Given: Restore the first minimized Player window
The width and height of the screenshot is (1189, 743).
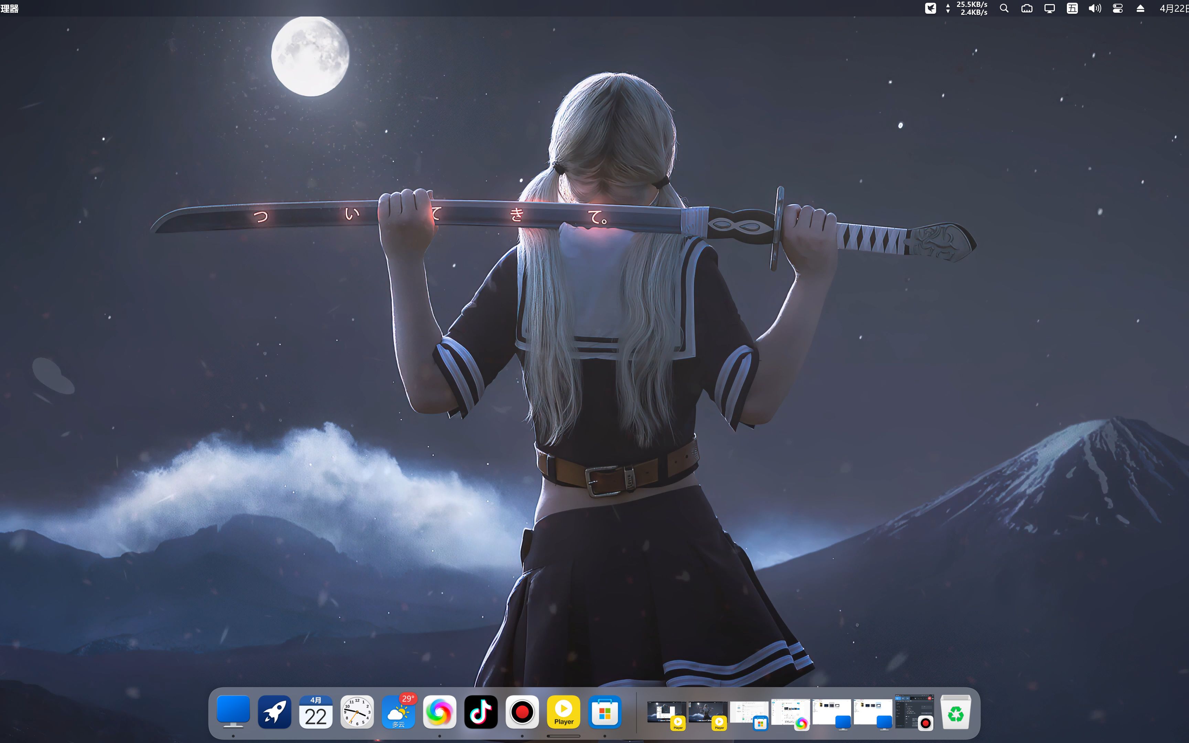Looking at the screenshot, I should (x=666, y=712).
